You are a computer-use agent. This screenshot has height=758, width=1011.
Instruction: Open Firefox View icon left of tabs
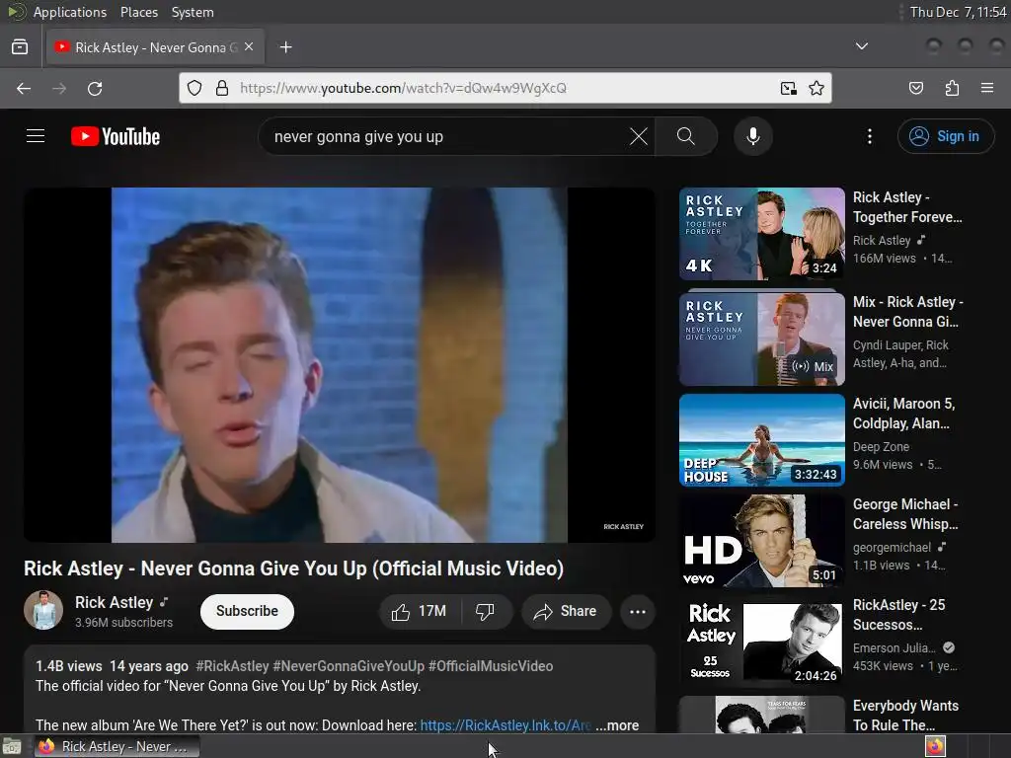tap(20, 47)
